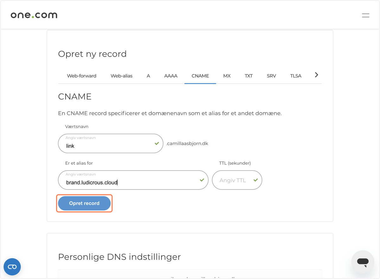
Task: Click the CNAME description sentence
Action: coord(170,113)
